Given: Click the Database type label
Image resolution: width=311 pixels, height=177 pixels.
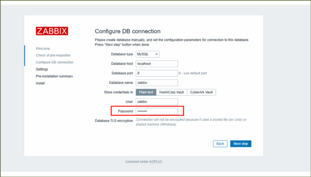Looking at the screenshot, I should (122, 54).
